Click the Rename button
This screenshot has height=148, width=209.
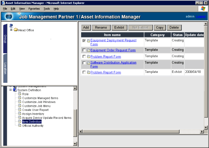[101, 28]
